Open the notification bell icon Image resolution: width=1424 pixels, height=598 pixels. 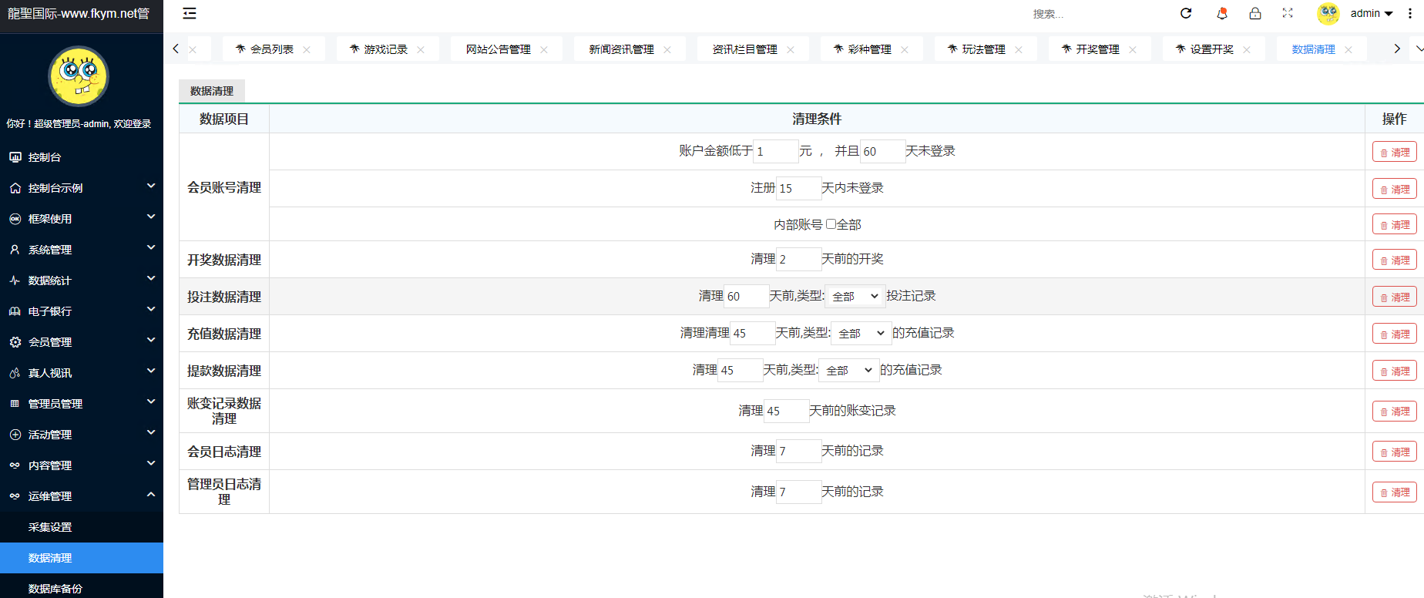pos(1221,13)
